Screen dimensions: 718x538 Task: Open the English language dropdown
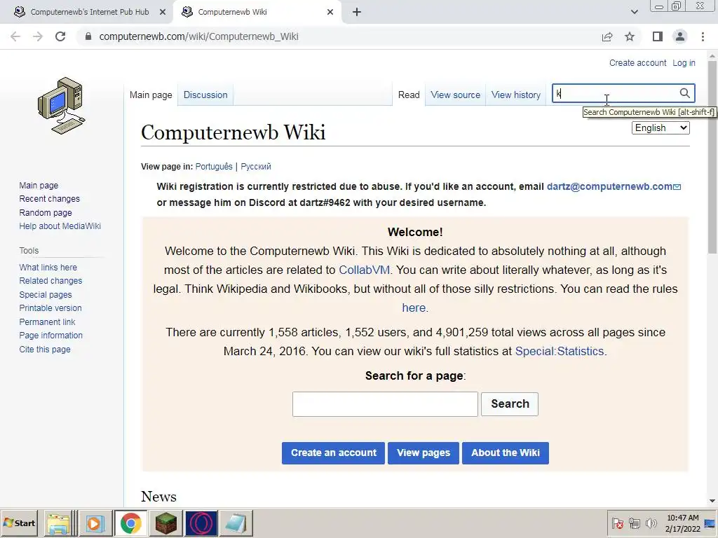click(661, 127)
